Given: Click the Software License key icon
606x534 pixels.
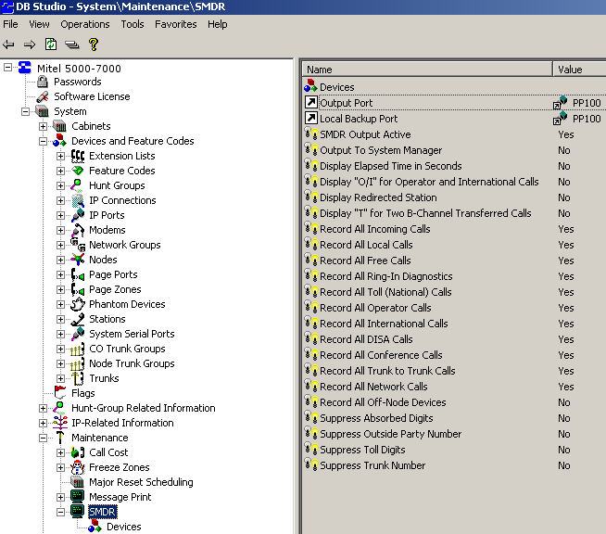Looking at the screenshot, I should pos(42,96).
